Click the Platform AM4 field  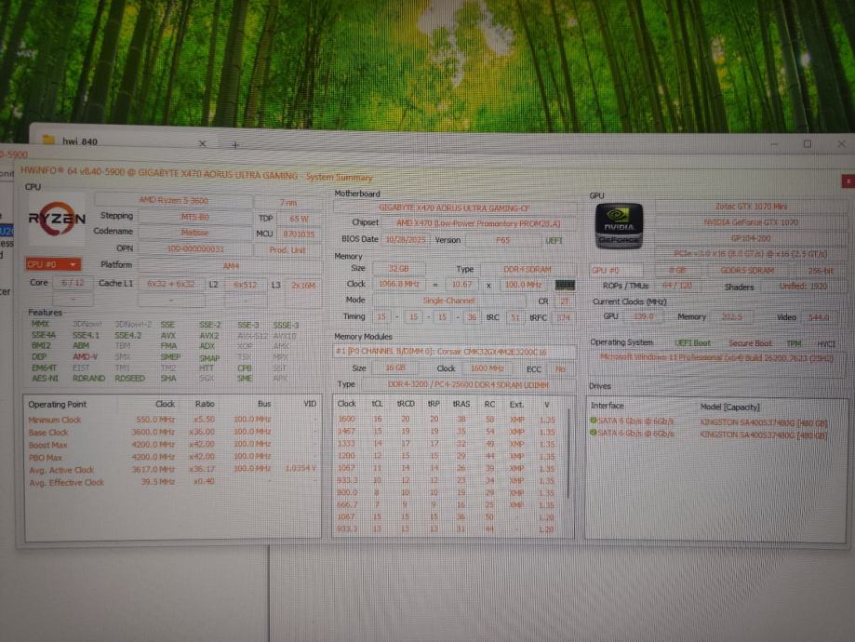[x=230, y=266]
